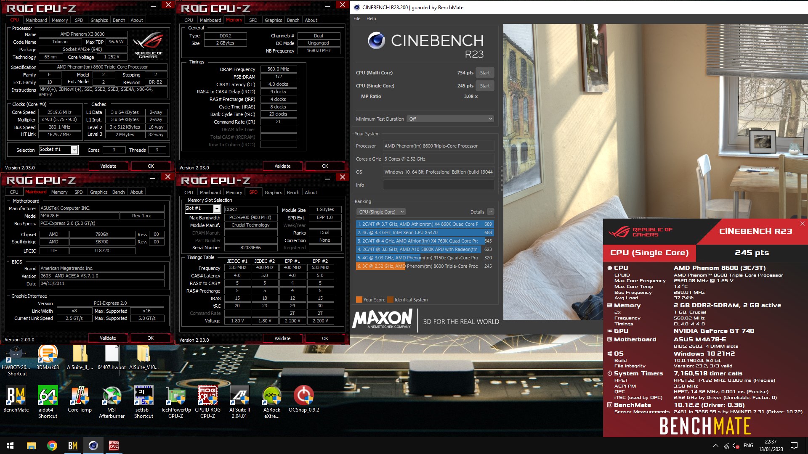Select SPD tab in the Memory window
808x454 pixels.
253,20
